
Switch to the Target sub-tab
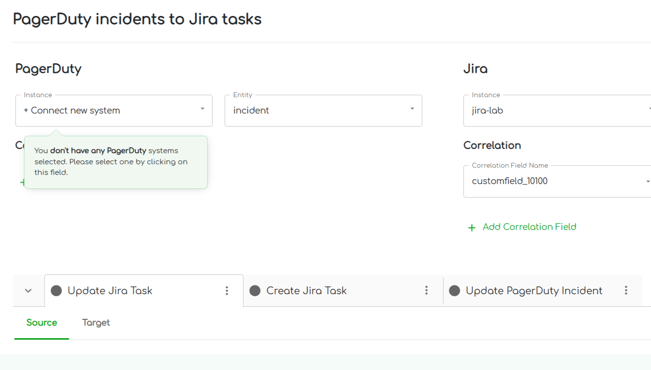point(96,323)
